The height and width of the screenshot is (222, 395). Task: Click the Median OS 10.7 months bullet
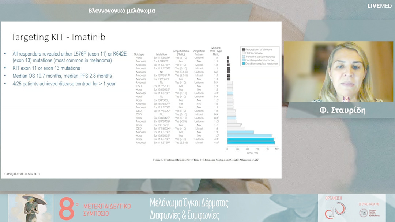[62, 76]
